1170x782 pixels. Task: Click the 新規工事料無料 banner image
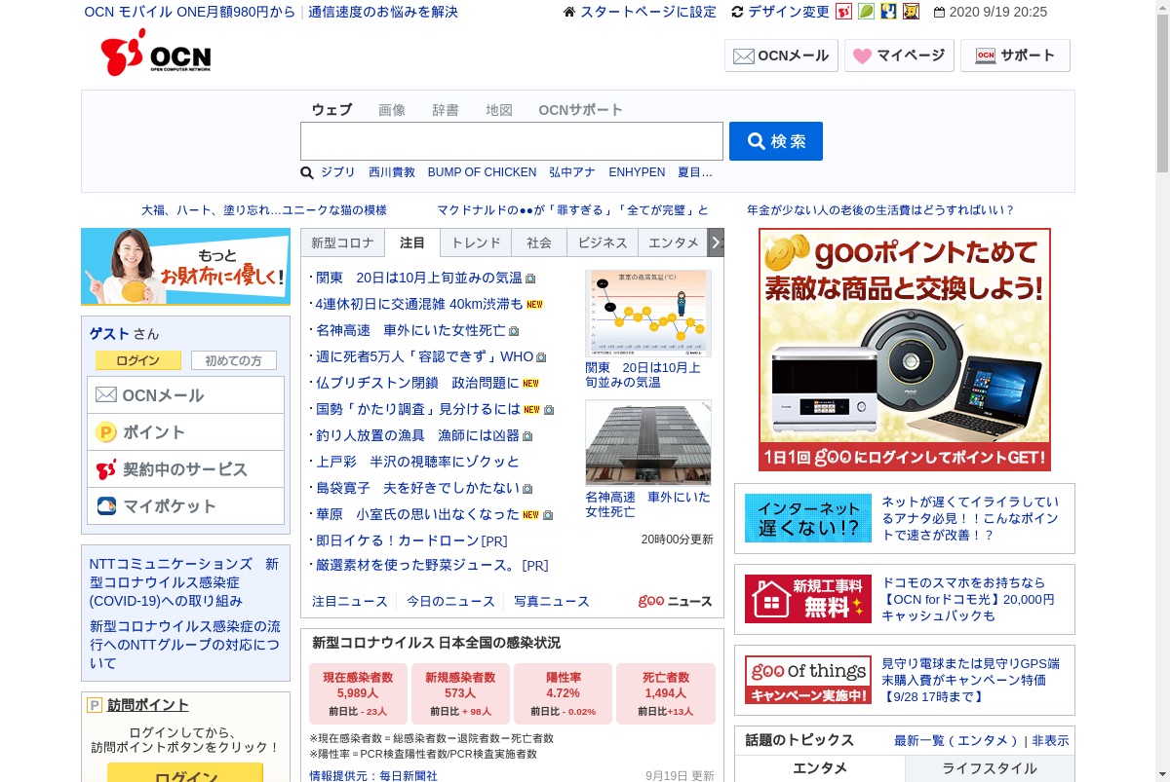pos(808,599)
